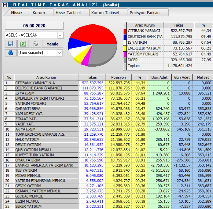Sort by the Pozisyon column header
The image size is (213, 209).
point(119,77)
